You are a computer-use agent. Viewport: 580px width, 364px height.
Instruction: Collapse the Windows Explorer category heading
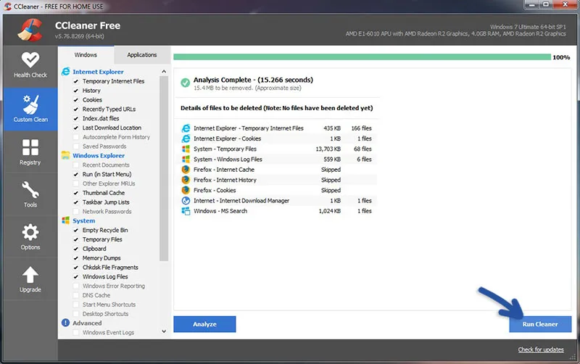click(99, 155)
